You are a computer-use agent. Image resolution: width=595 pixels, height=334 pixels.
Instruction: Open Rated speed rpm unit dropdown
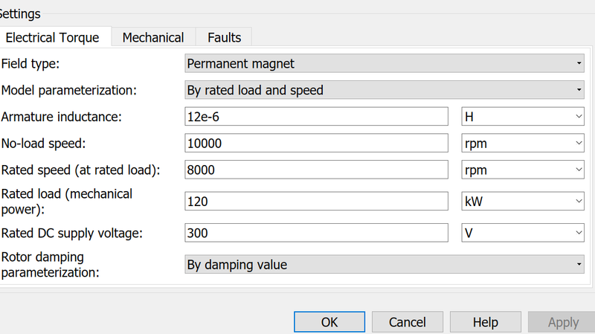[x=523, y=170]
